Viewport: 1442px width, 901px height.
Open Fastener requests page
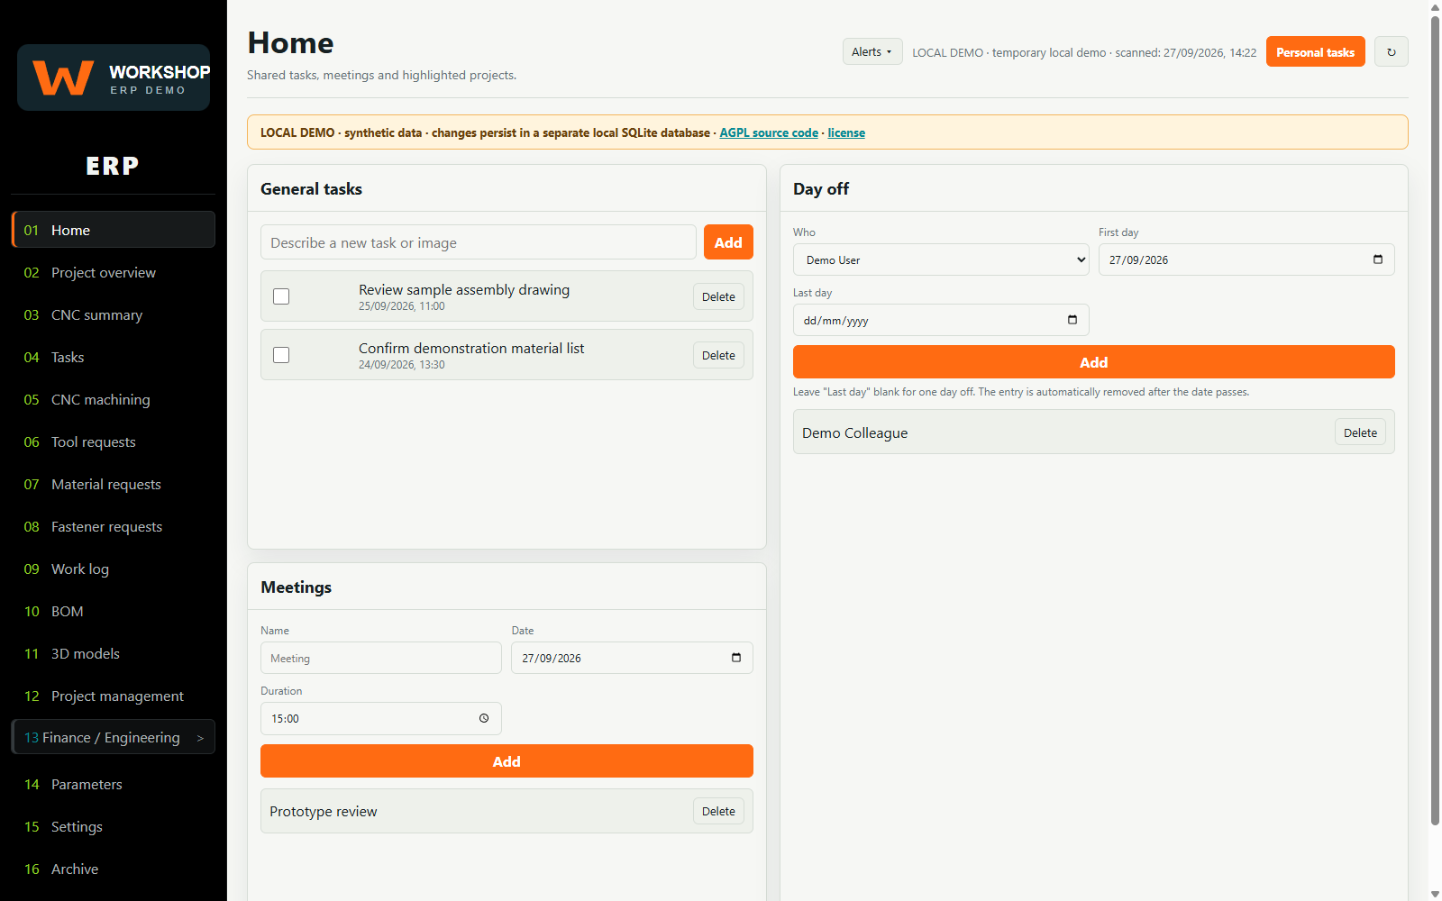114,526
